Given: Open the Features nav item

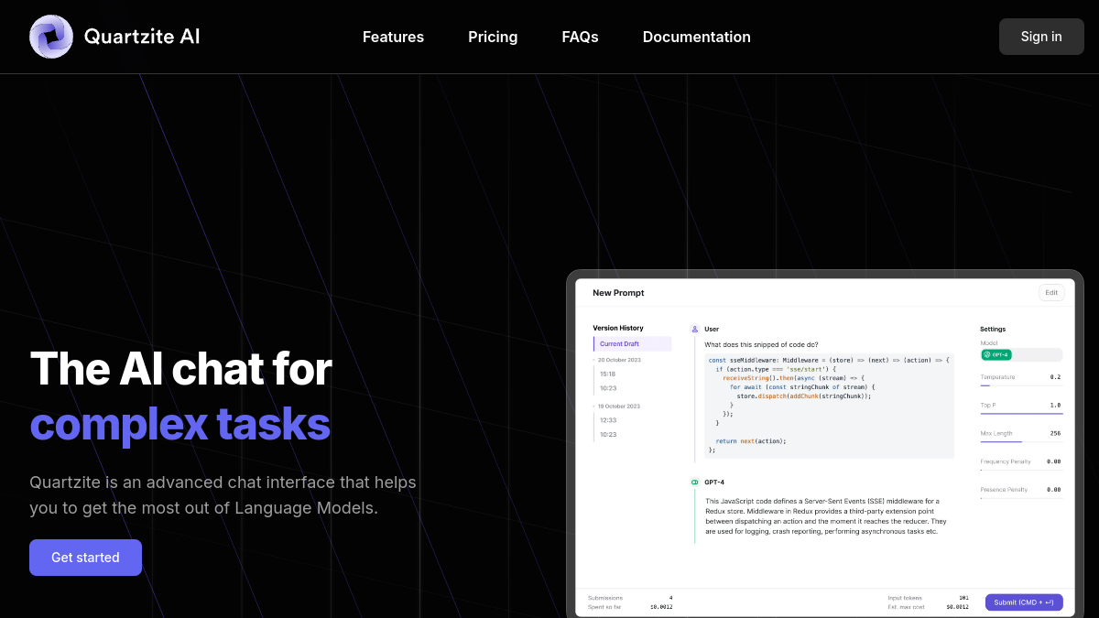Looking at the screenshot, I should tap(393, 37).
